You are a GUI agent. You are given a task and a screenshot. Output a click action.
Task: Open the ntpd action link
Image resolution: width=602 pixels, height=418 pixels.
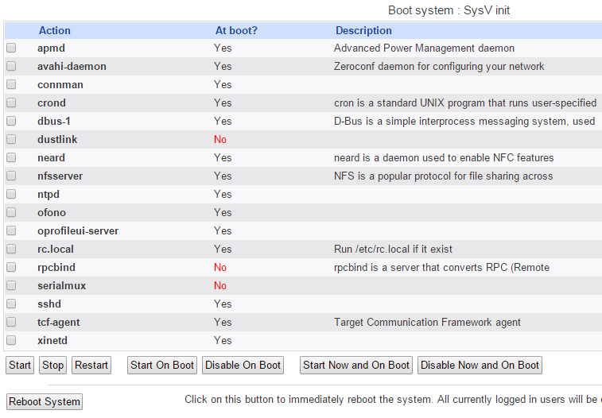point(49,195)
